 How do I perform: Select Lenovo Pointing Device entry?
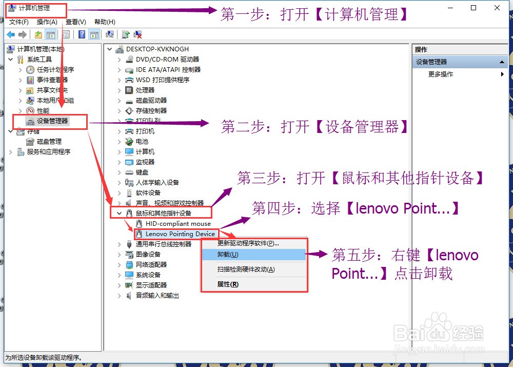180,234
